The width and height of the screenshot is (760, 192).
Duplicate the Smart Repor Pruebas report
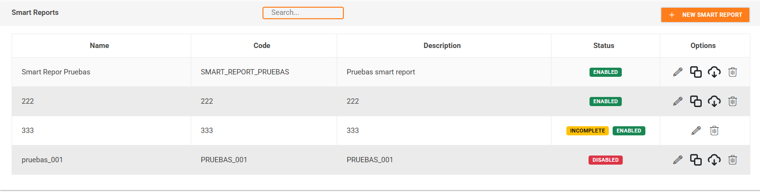(x=696, y=72)
